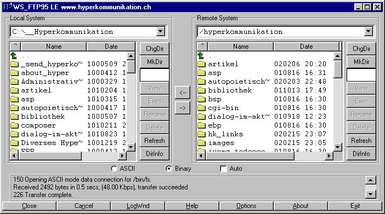
Task: Select the local about_hyper folder icon
Action: 14,73
